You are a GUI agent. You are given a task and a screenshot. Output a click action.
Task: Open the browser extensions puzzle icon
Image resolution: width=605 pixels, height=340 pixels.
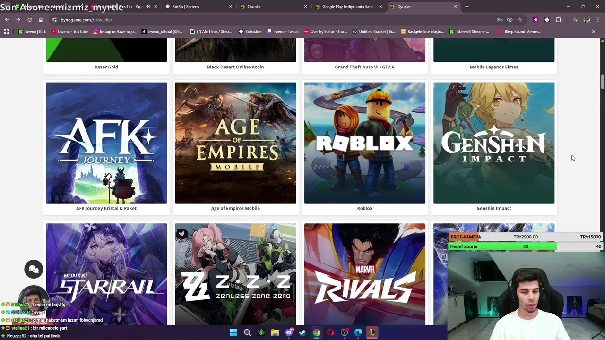559,20
